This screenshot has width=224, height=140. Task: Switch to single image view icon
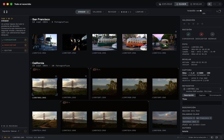pos(214,4)
